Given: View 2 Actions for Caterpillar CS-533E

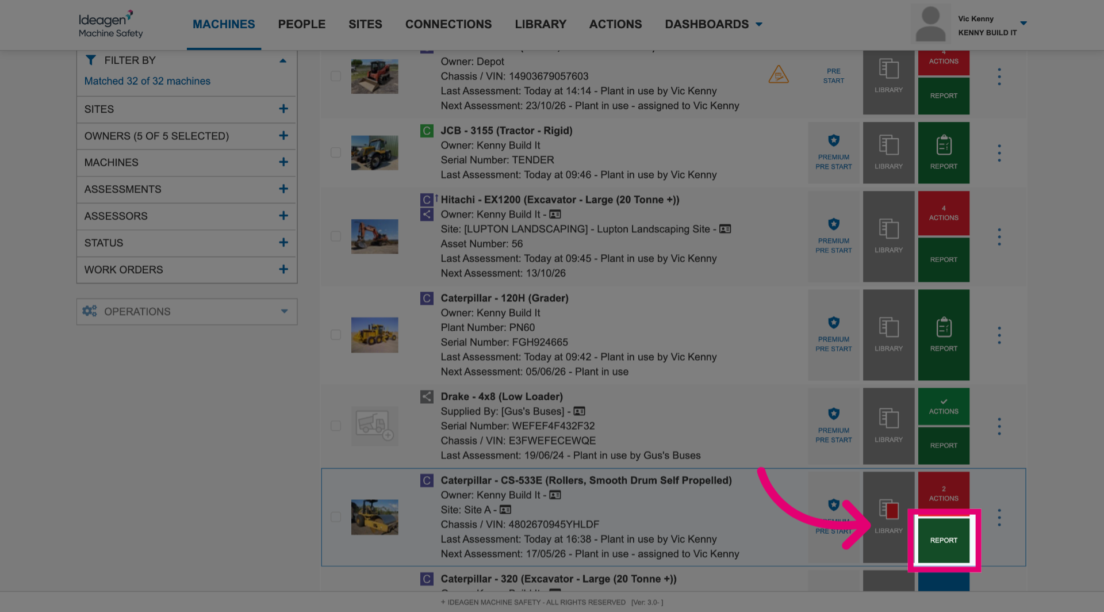Looking at the screenshot, I should coord(944,494).
